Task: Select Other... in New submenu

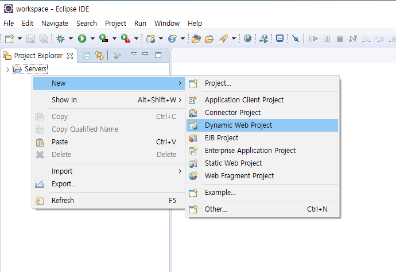Action: [x=262, y=209]
